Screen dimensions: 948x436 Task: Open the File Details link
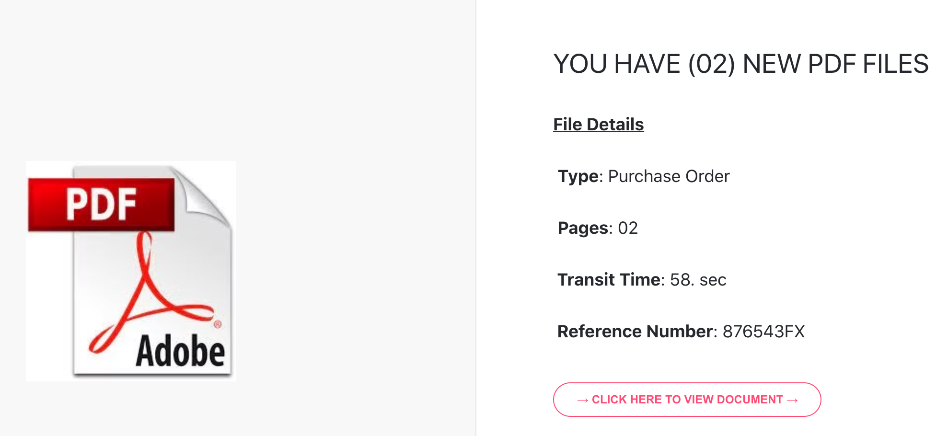pyautogui.click(x=599, y=125)
